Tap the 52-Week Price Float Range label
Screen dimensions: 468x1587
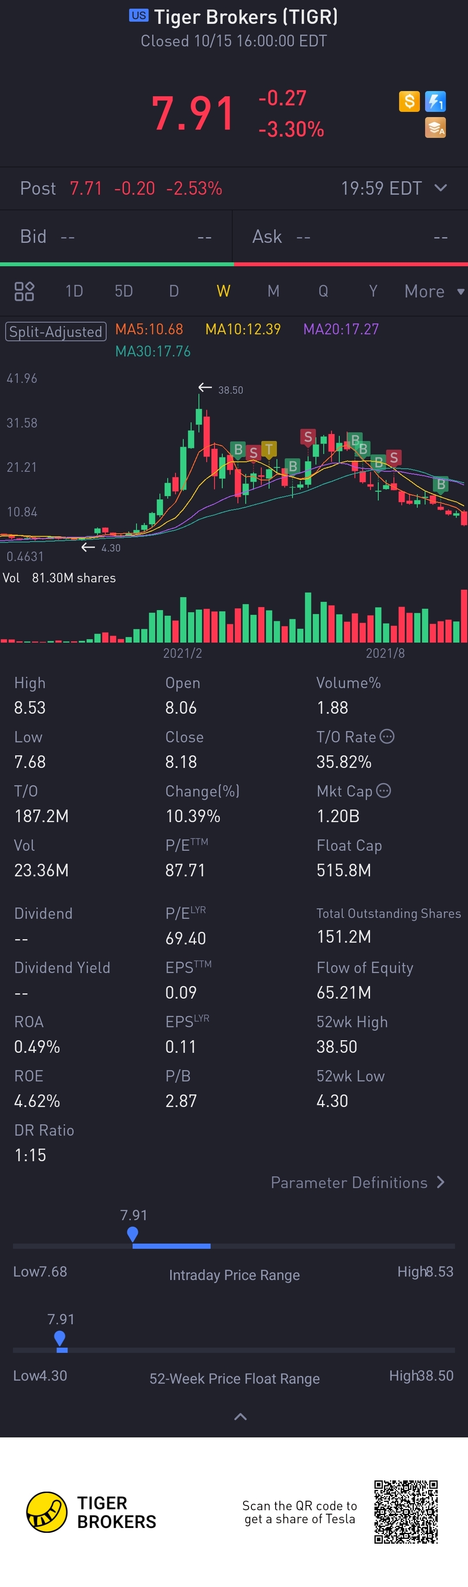[x=234, y=1379]
